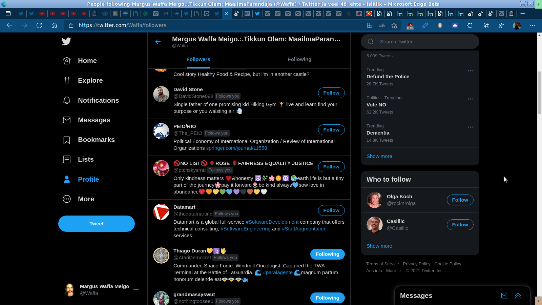Open the browser Extensions puzzle icon
Image resolution: width=542 pixels, height=305 pixels.
click(x=470, y=25)
